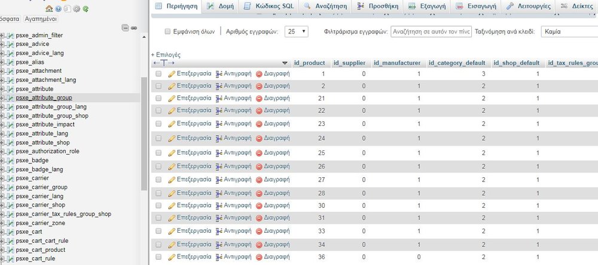This screenshot has height=265, width=598.
Task: Click copy icon for product 30
Action: click(219, 205)
